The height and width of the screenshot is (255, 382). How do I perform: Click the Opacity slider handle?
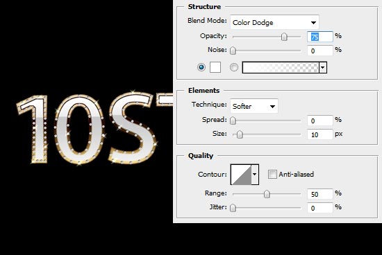[284, 37]
